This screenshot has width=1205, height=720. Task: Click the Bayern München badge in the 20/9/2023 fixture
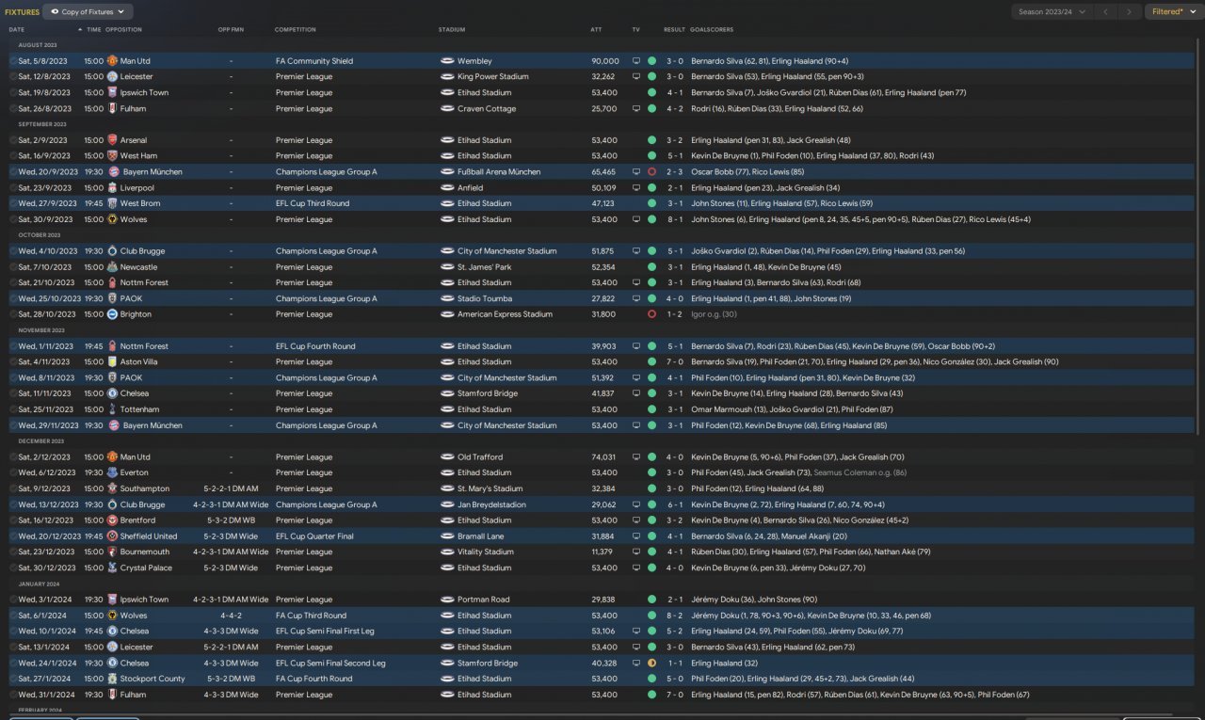[x=112, y=172]
